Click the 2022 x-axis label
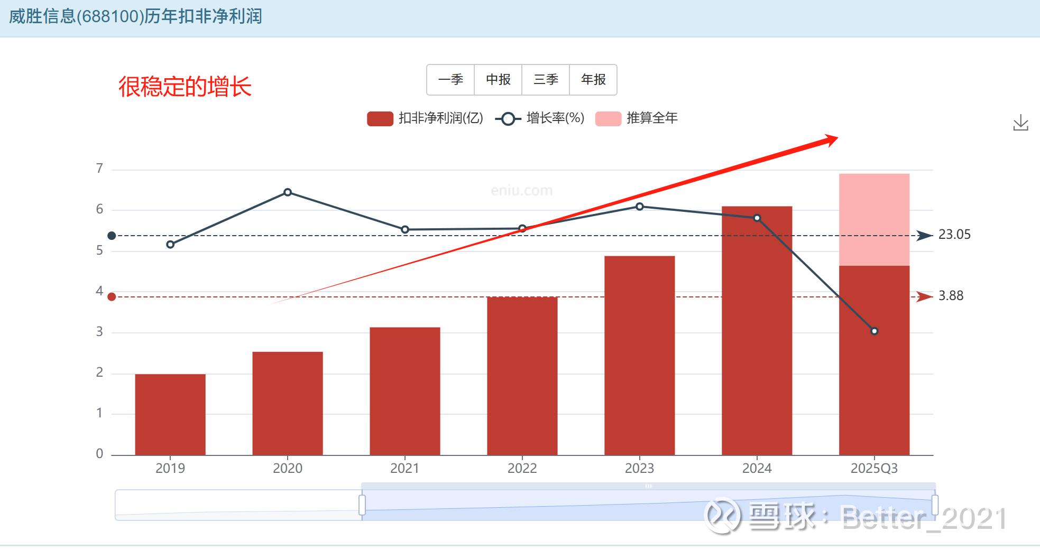1040x550 pixels. 522,469
